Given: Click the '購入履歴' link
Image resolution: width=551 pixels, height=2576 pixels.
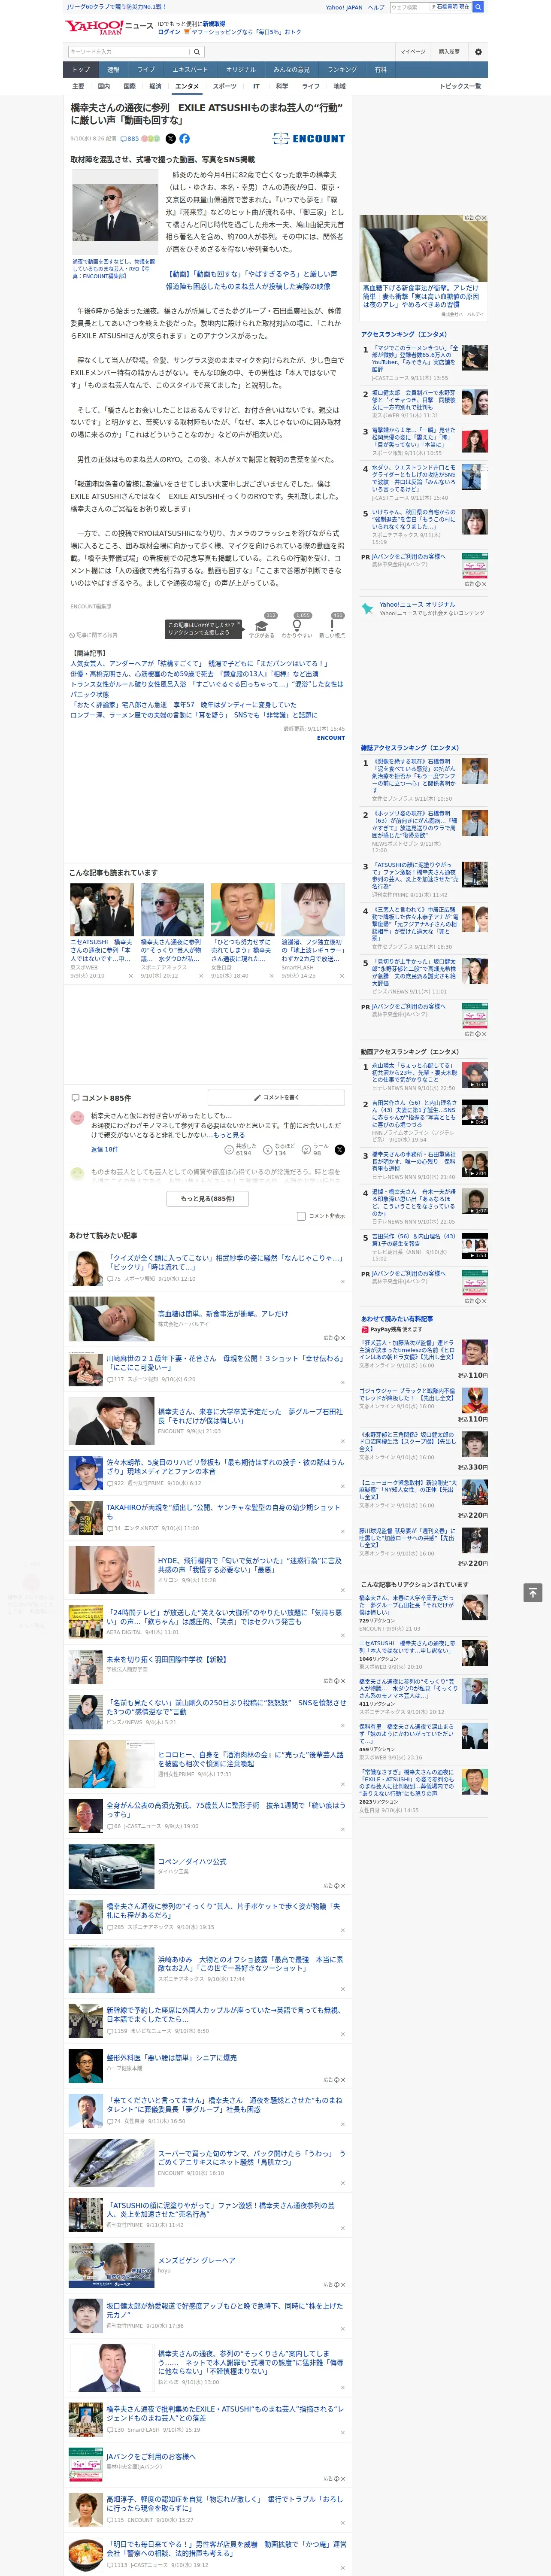Looking at the screenshot, I should (x=449, y=52).
